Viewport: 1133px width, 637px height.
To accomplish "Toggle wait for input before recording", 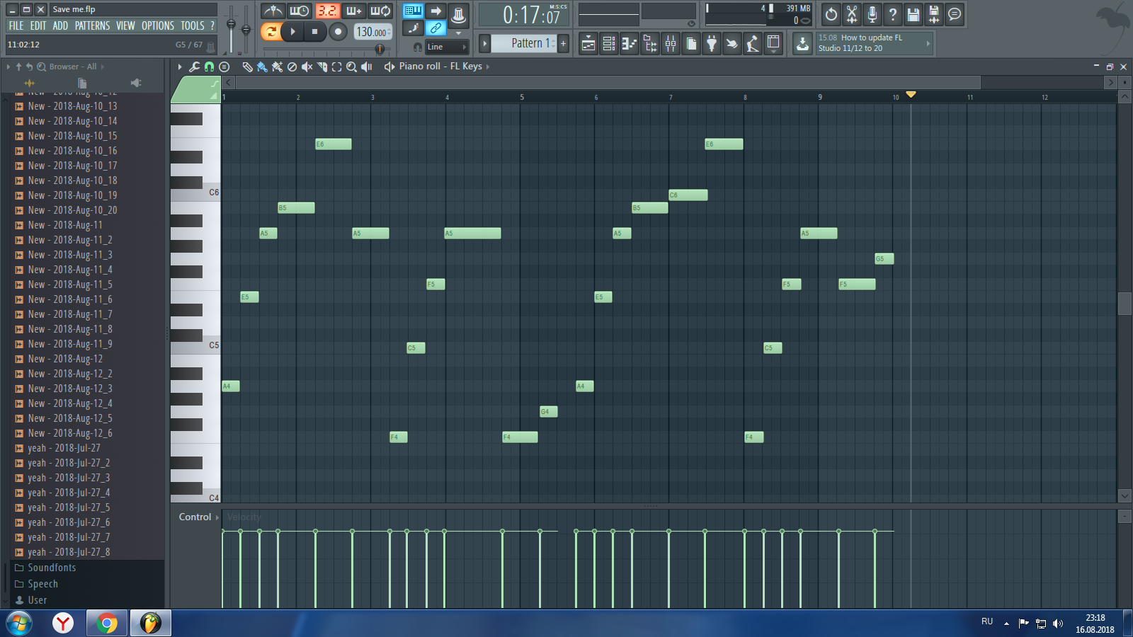I will [x=300, y=11].
